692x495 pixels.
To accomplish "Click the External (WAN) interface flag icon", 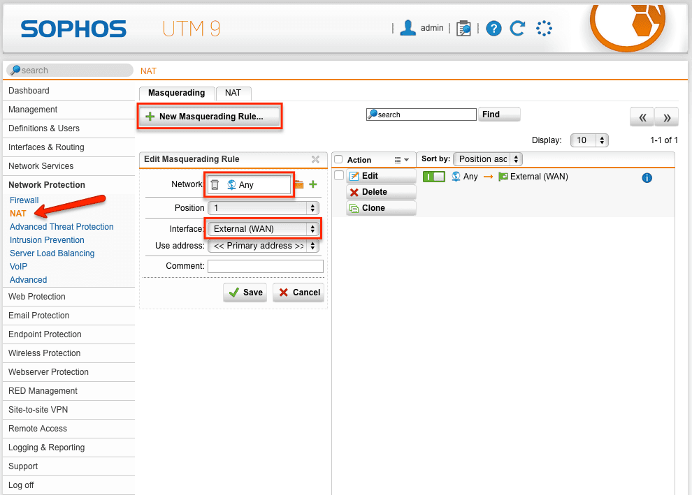I will tap(503, 177).
